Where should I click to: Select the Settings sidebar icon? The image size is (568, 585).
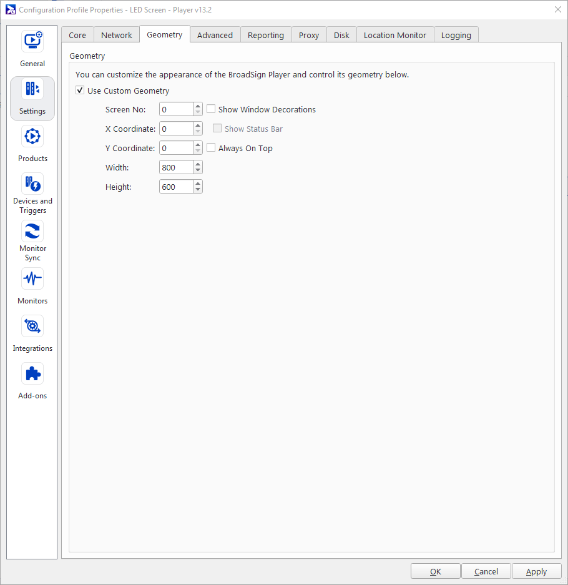click(32, 89)
